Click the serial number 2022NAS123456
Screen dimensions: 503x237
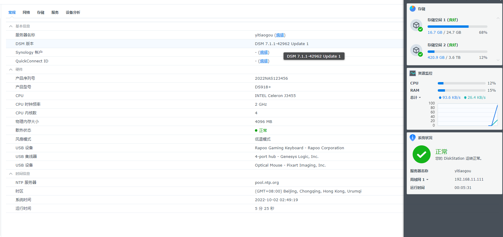tap(271, 78)
